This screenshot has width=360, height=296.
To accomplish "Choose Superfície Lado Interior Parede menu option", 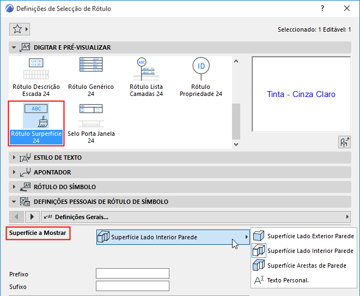I will [x=303, y=251].
